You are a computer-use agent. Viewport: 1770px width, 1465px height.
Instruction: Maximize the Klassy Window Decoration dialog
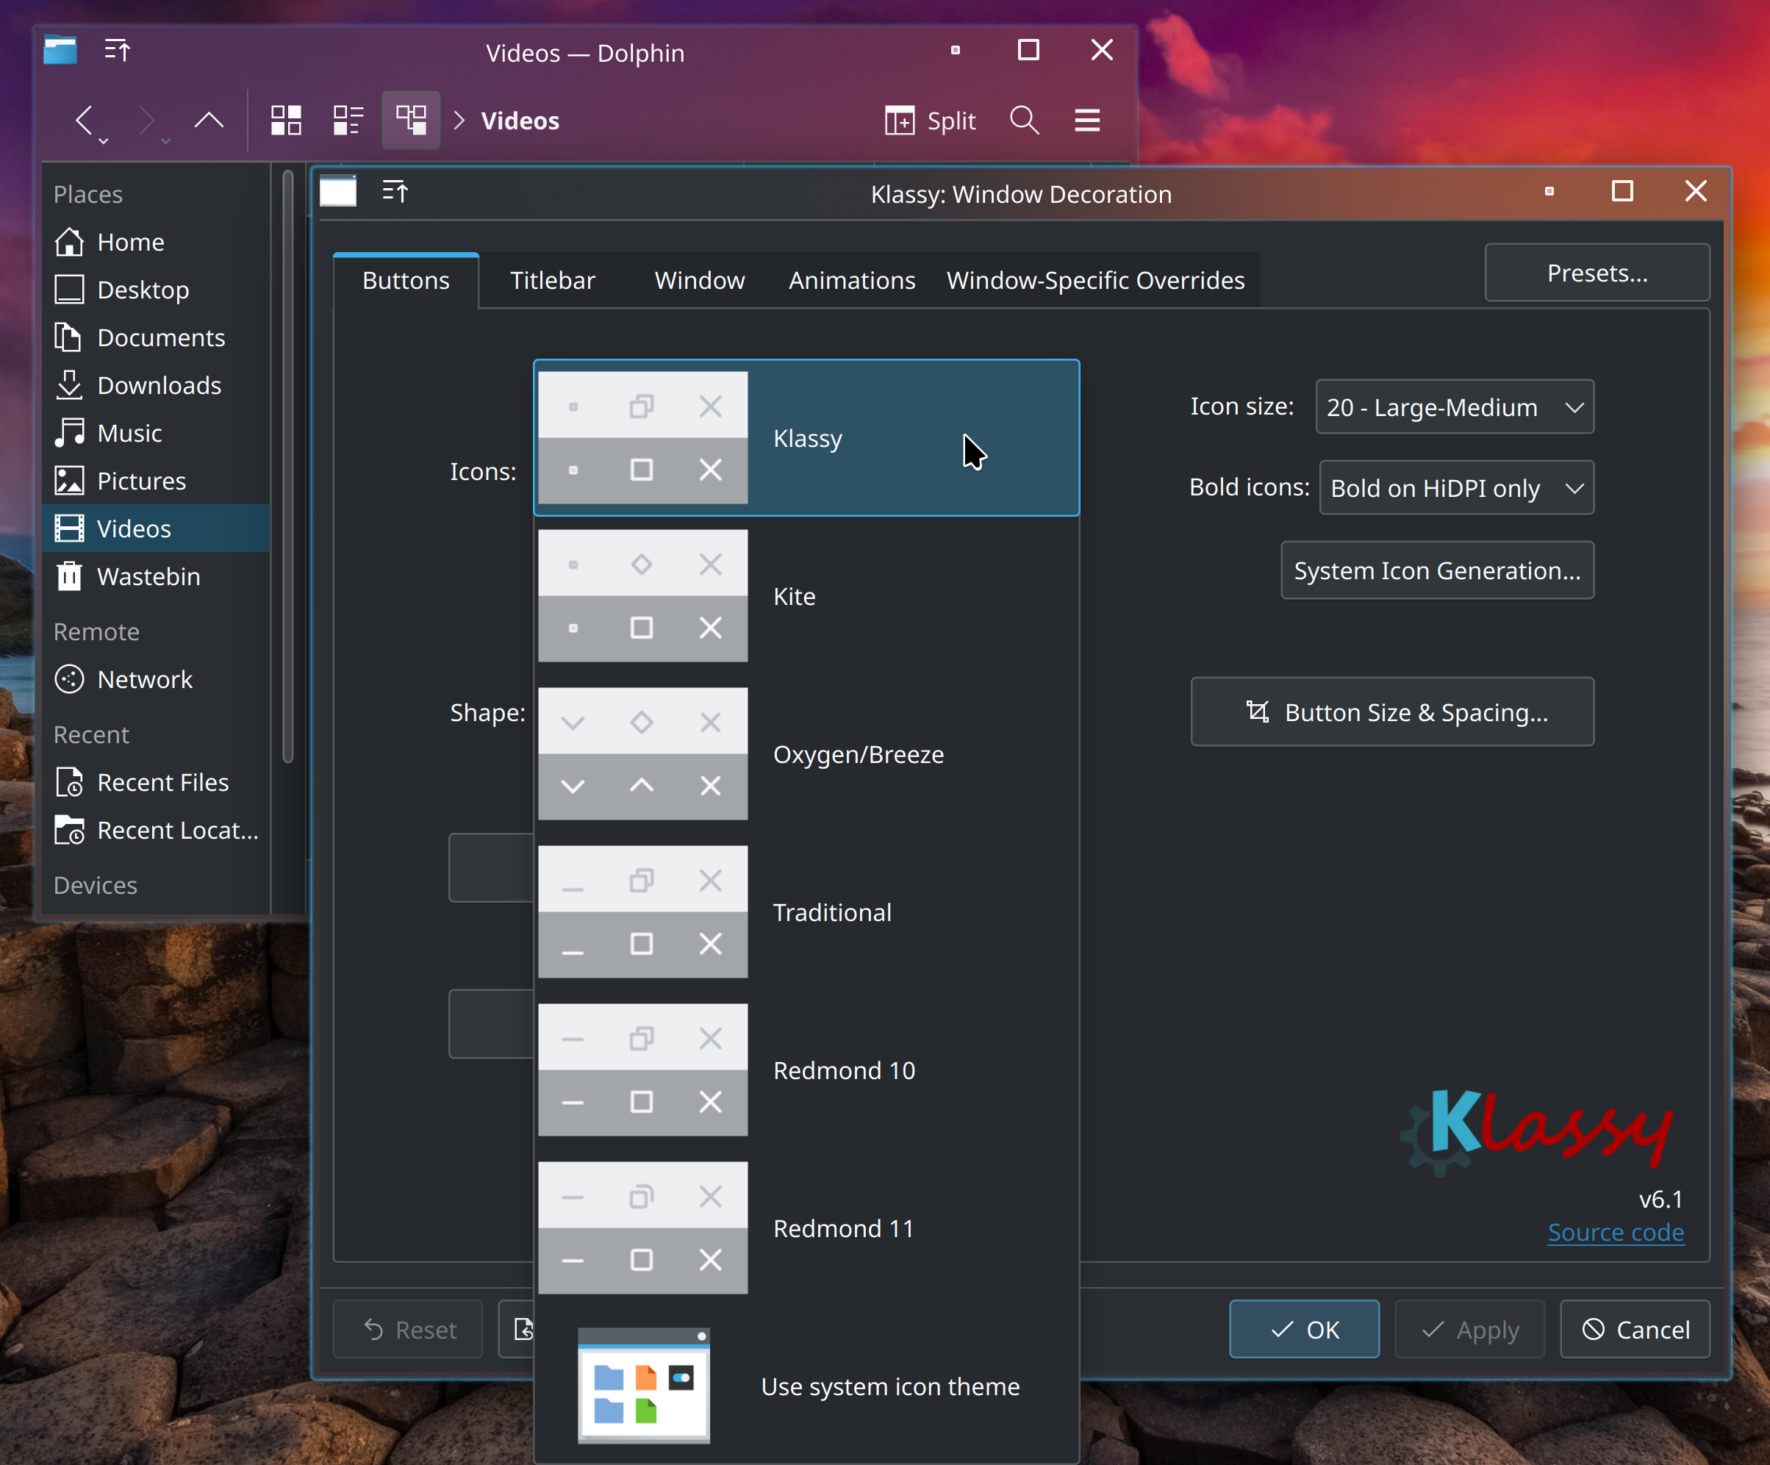coord(1622,191)
